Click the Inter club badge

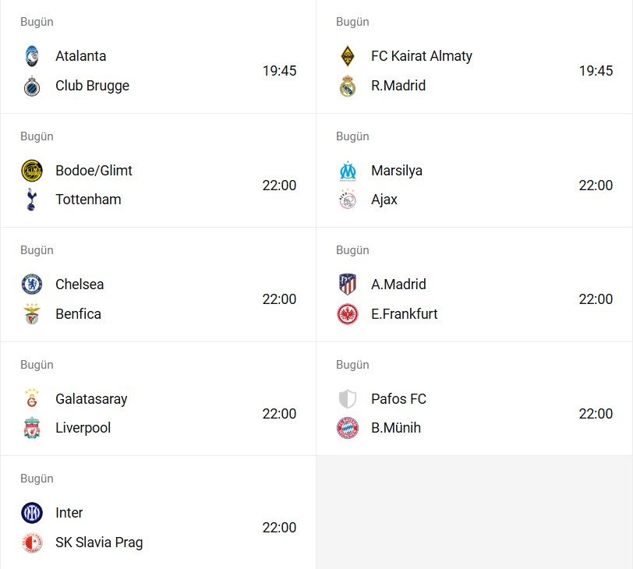tap(32, 513)
